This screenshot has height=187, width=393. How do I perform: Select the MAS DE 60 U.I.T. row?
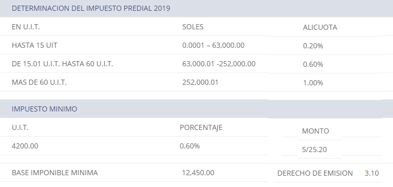pos(40,82)
